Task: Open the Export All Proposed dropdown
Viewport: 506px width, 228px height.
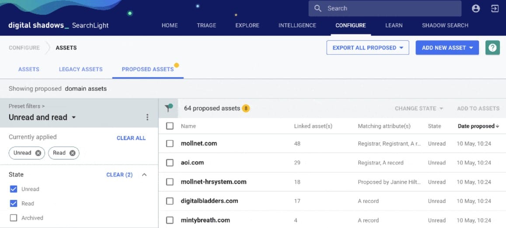Action: [x=368, y=47]
